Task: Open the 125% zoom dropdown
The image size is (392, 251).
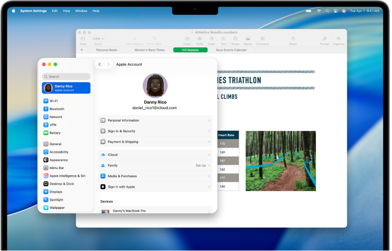Action: (x=98, y=39)
